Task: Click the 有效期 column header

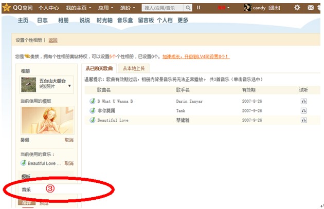Action: pos(248,90)
